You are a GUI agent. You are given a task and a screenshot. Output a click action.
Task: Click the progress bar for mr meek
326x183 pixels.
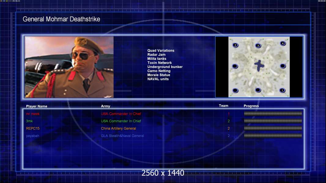click(x=273, y=113)
